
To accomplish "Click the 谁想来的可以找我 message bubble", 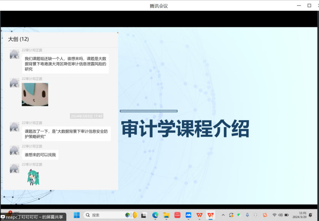I will (40, 155).
